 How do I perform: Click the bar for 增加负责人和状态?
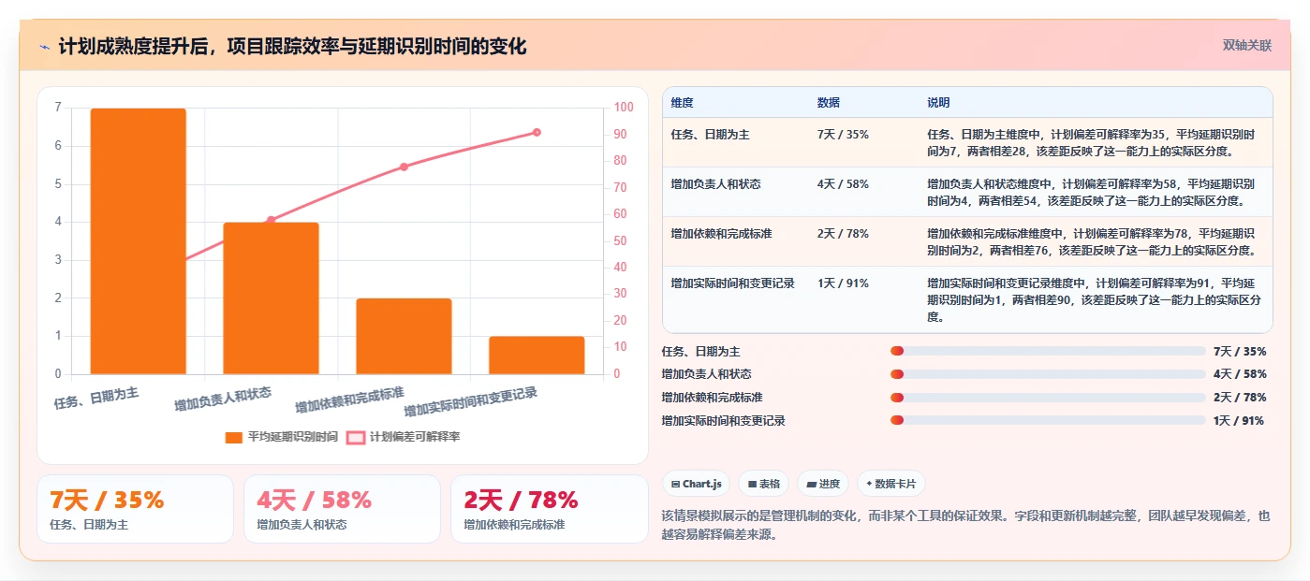pyautogui.click(x=271, y=298)
